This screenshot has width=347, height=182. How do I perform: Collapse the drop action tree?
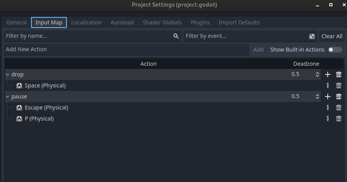click(7, 75)
